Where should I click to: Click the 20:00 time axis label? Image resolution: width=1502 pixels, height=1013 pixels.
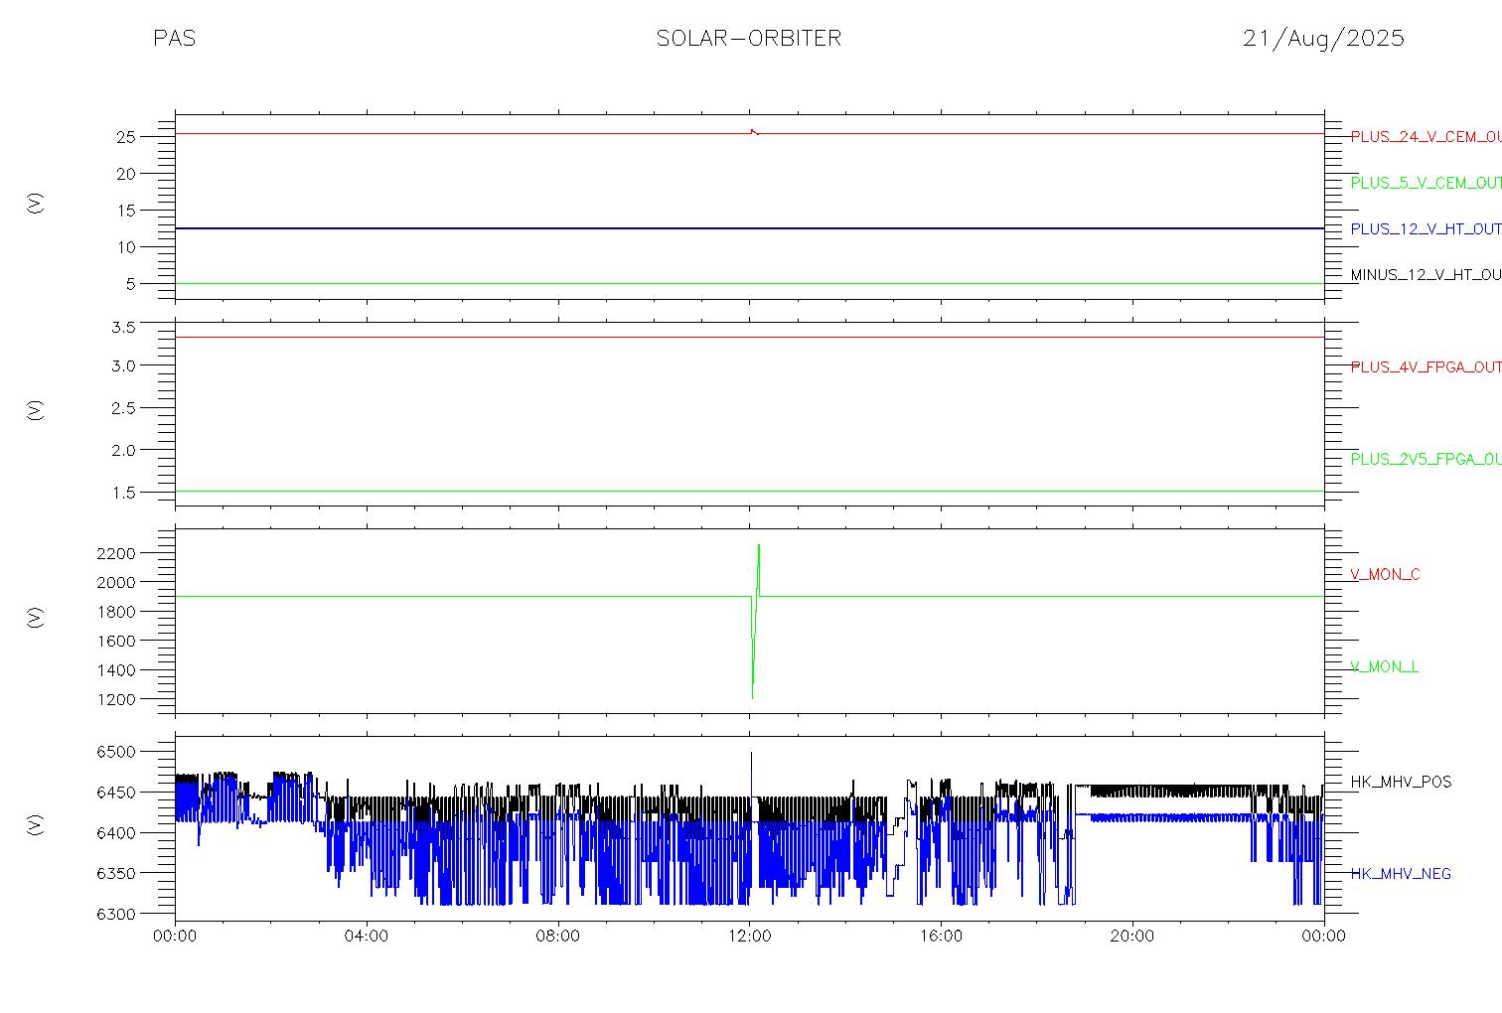pos(1132,937)
